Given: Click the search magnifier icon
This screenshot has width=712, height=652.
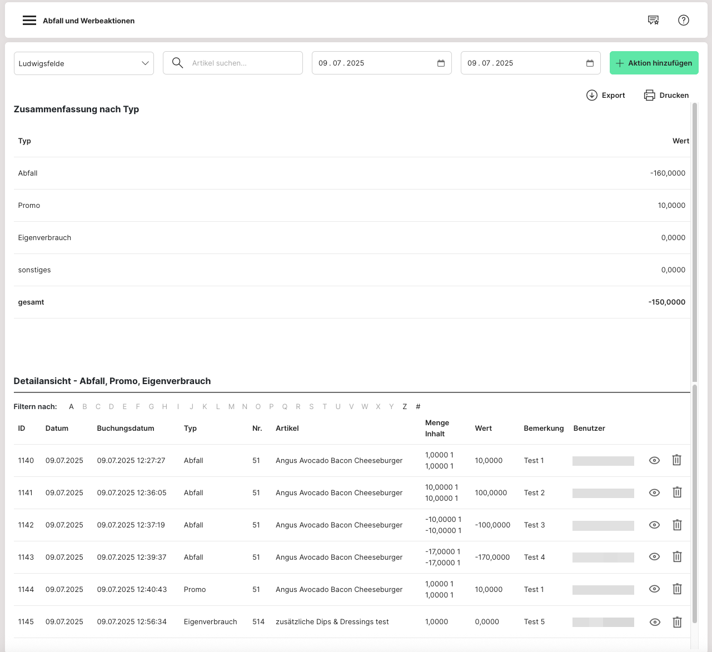Looking at the screenshot, I should coord(177,63).
